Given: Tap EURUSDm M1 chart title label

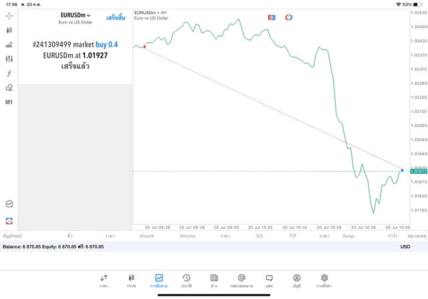Looking at the screenshot, I should pos(150,13).
